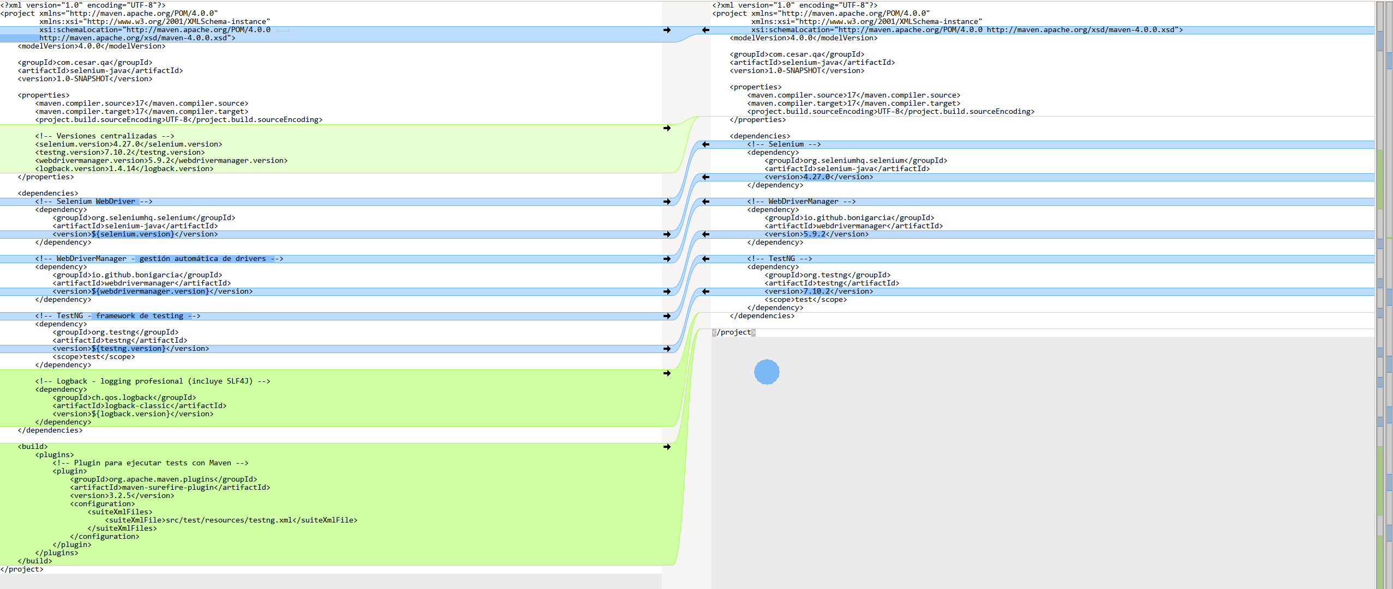This screenshot has height=589, width=1393.
Task: Click the diff overview map strip at far right
Action: (1389, 294)
